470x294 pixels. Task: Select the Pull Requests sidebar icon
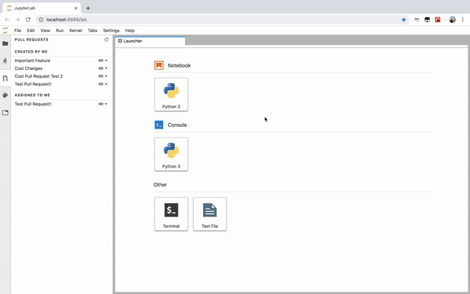click(5, 78)
